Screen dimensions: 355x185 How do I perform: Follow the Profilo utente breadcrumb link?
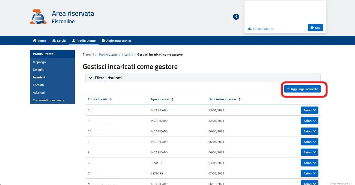click(108, 54)
